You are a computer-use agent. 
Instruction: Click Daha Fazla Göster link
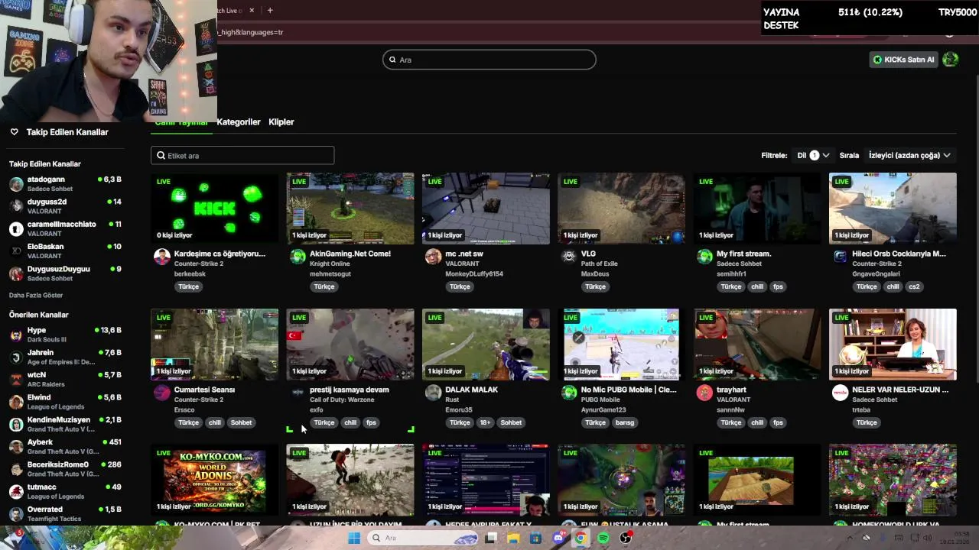click(36, 295)
